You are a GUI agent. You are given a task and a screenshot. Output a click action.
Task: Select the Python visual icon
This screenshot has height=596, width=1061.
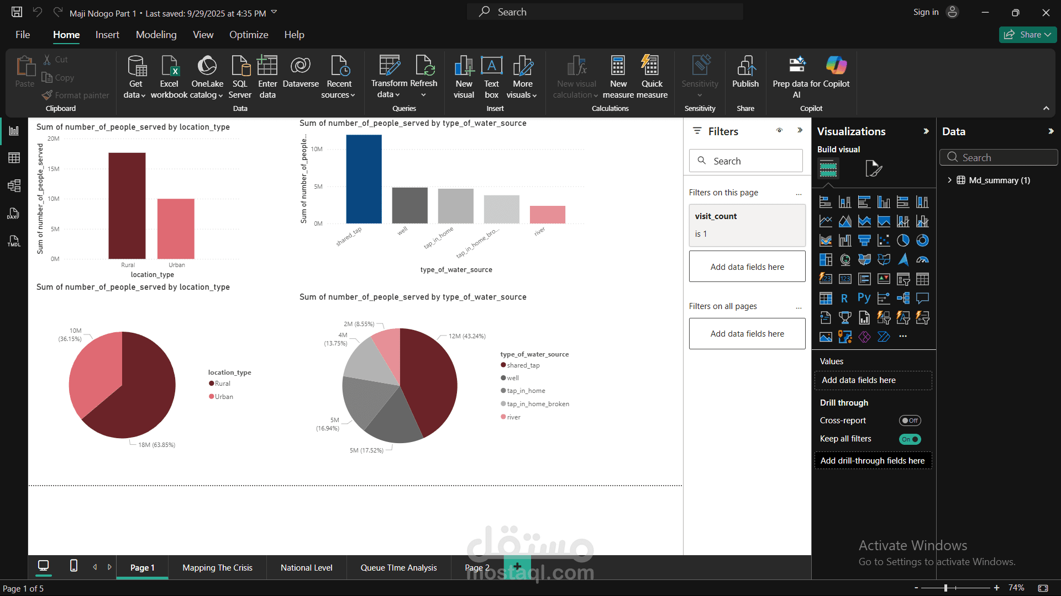[x=864, y=299]
